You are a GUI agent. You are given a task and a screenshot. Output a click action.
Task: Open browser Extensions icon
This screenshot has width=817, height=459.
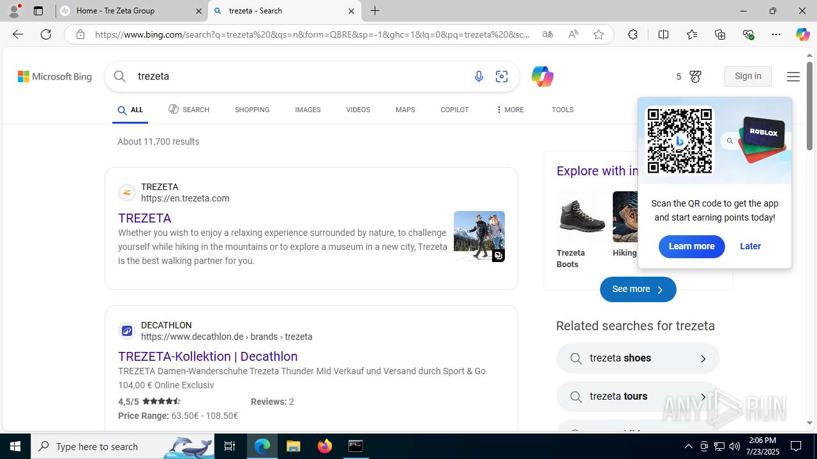[x=633, y=34]
